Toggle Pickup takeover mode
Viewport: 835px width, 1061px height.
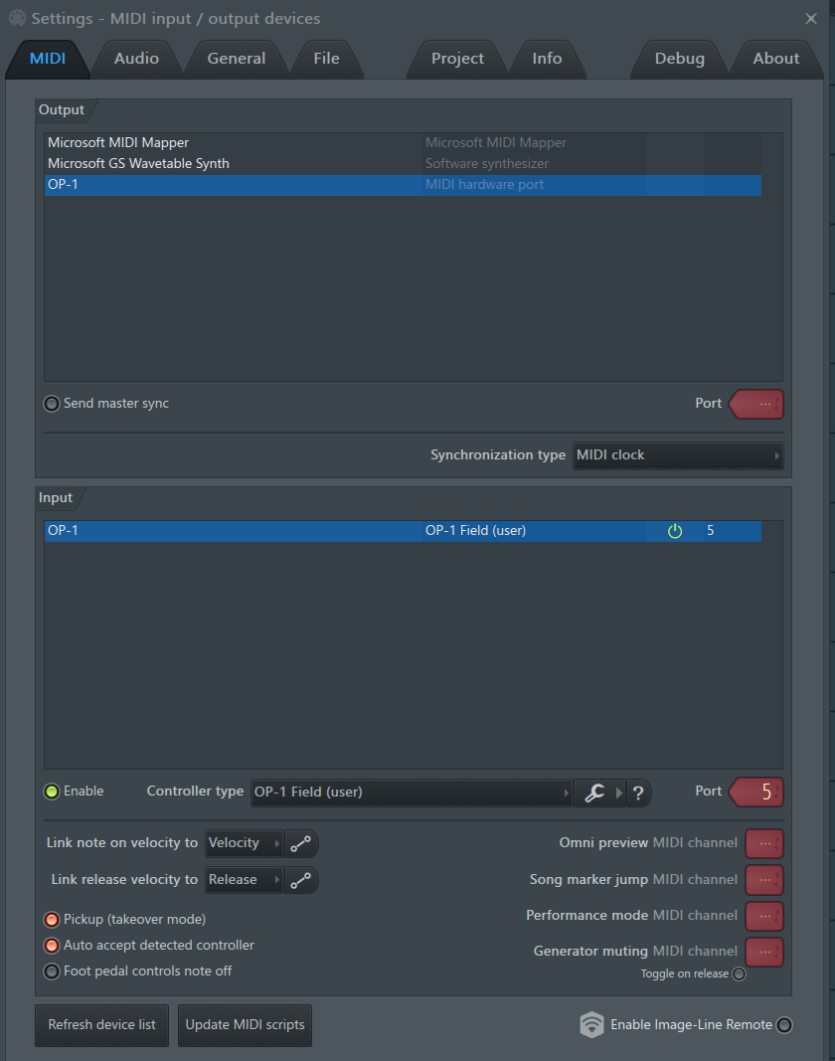pos(51,919)
